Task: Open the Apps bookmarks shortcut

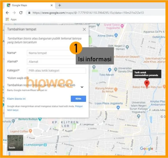Action: (x=11, y=19)
